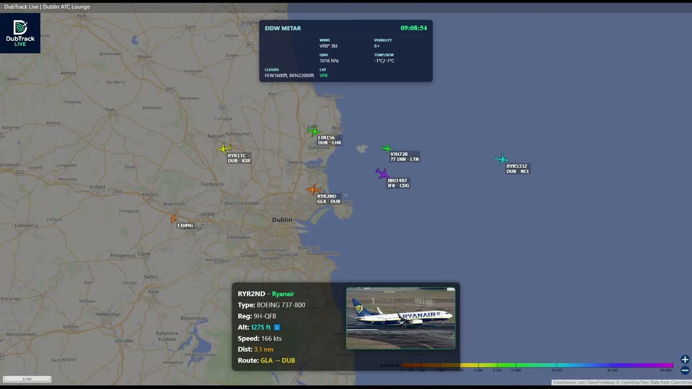Click the VFR category indicator
The image size is (692, 389).
pyautogui.click(x=324, y=76)
